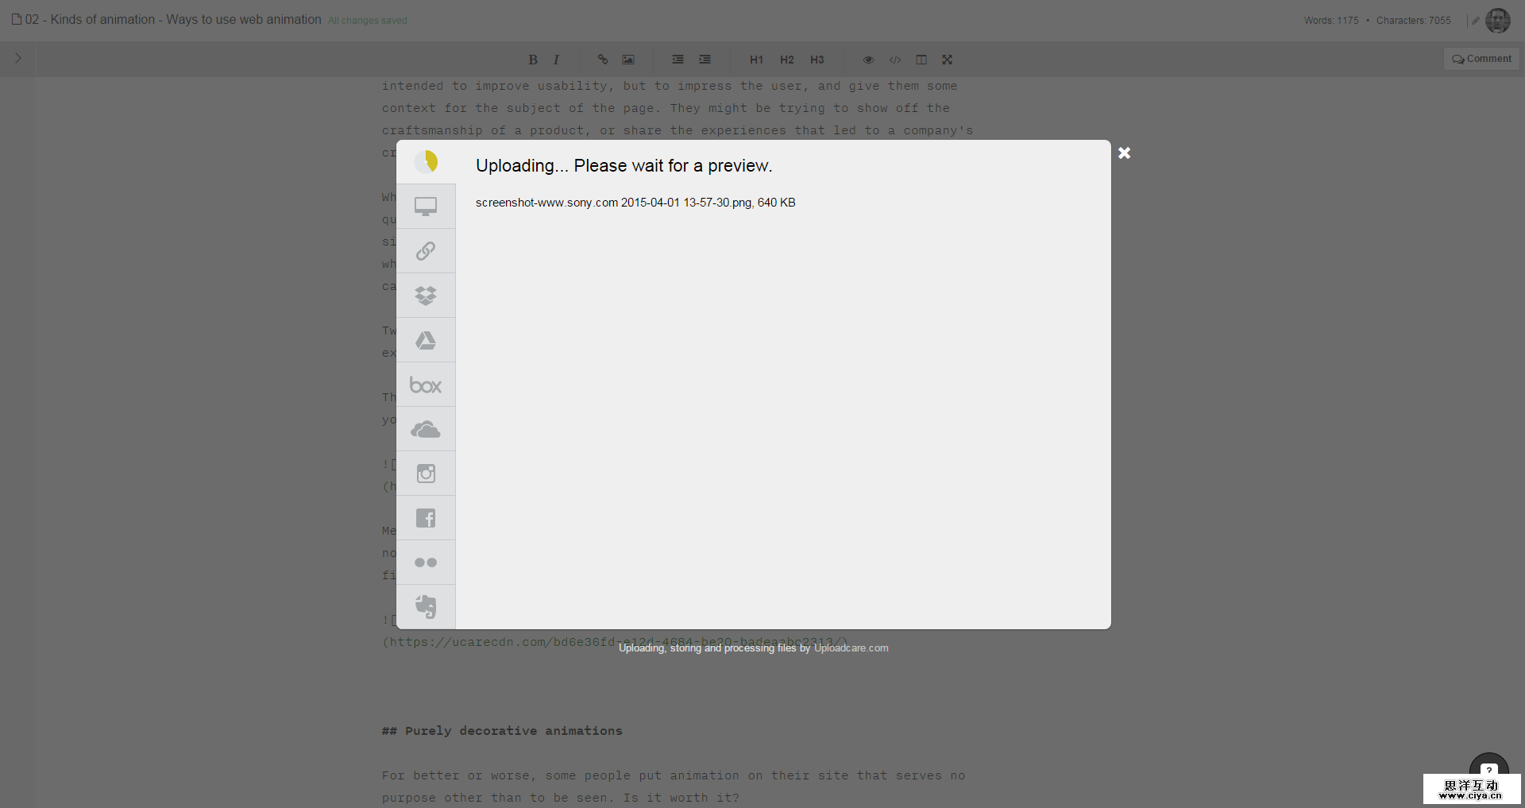Toggle preview with the eye icon

[868, 60]
